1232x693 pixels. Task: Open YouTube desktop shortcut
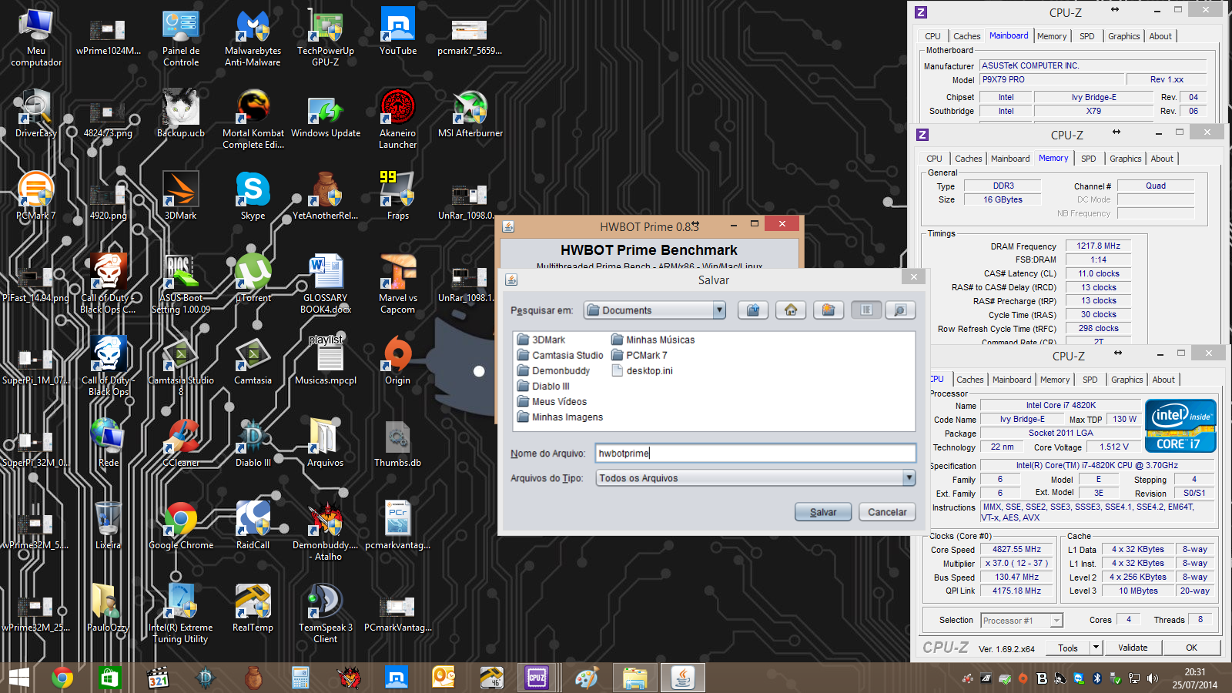click(x=398, y=31)
